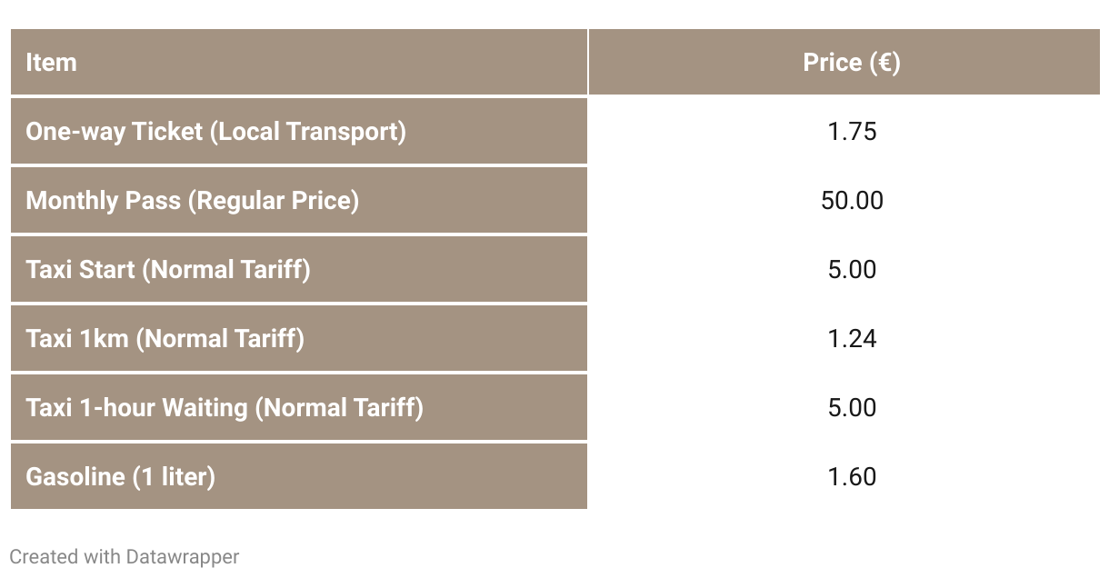Click the euro symbol in Price header

(884, 63)
